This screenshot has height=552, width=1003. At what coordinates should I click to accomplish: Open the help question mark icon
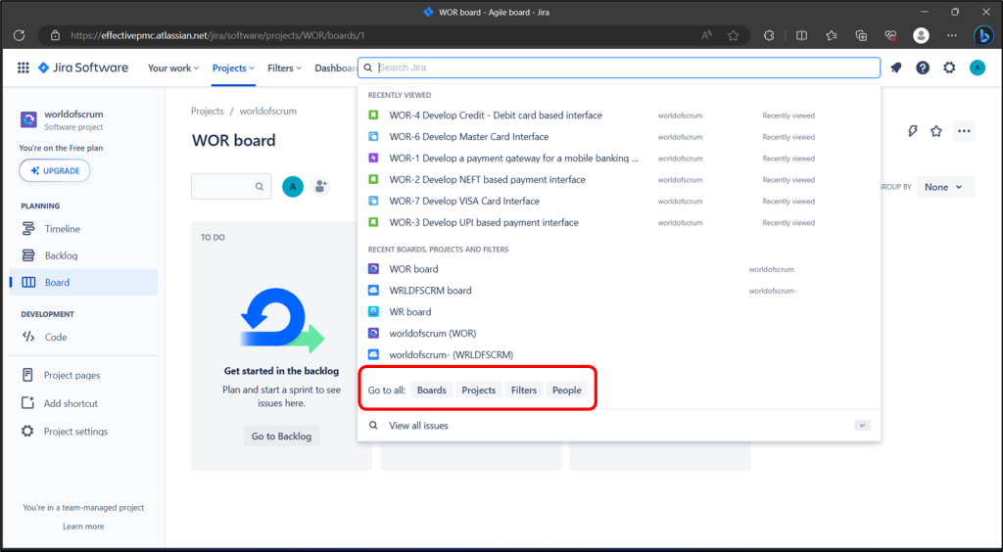(x=923, y=68)
